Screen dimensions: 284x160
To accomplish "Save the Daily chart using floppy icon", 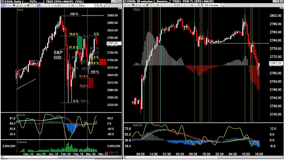I will 14,5.
